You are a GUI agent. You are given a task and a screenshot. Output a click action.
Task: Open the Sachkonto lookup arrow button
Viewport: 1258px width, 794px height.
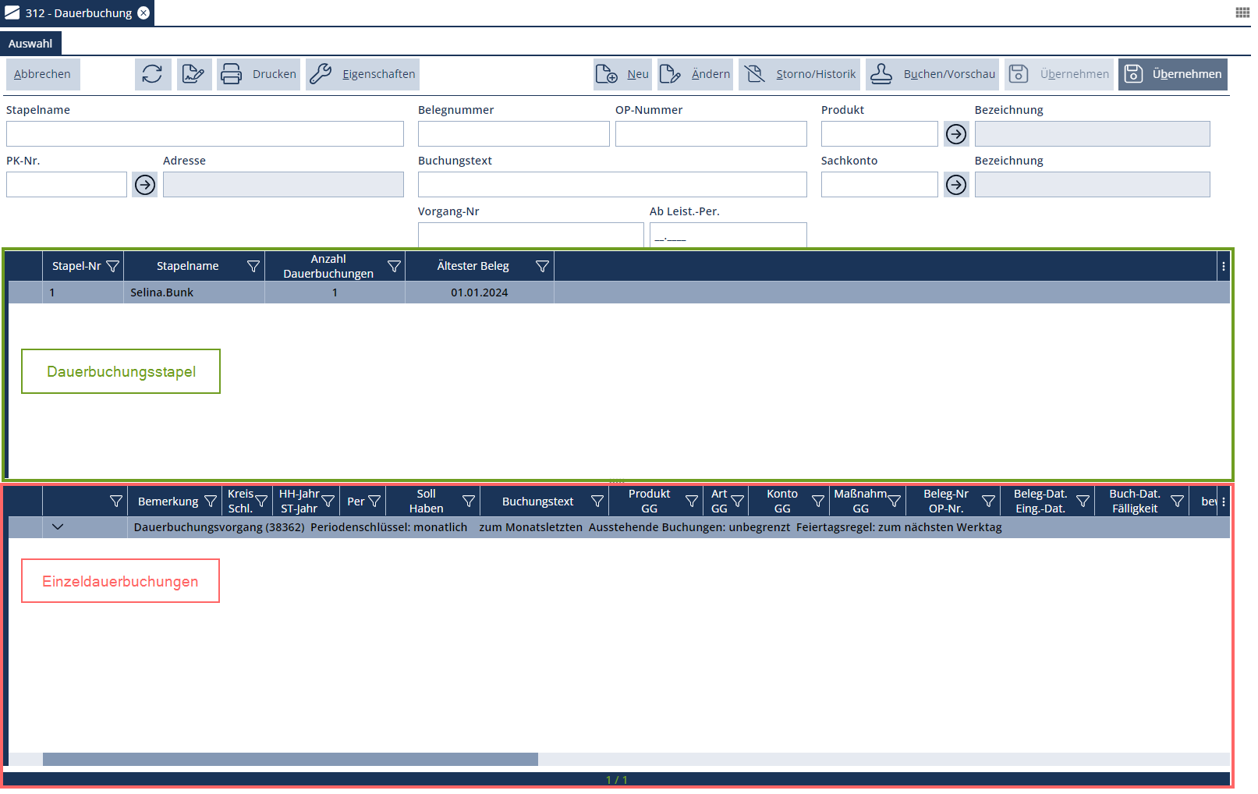pos(955,185)
